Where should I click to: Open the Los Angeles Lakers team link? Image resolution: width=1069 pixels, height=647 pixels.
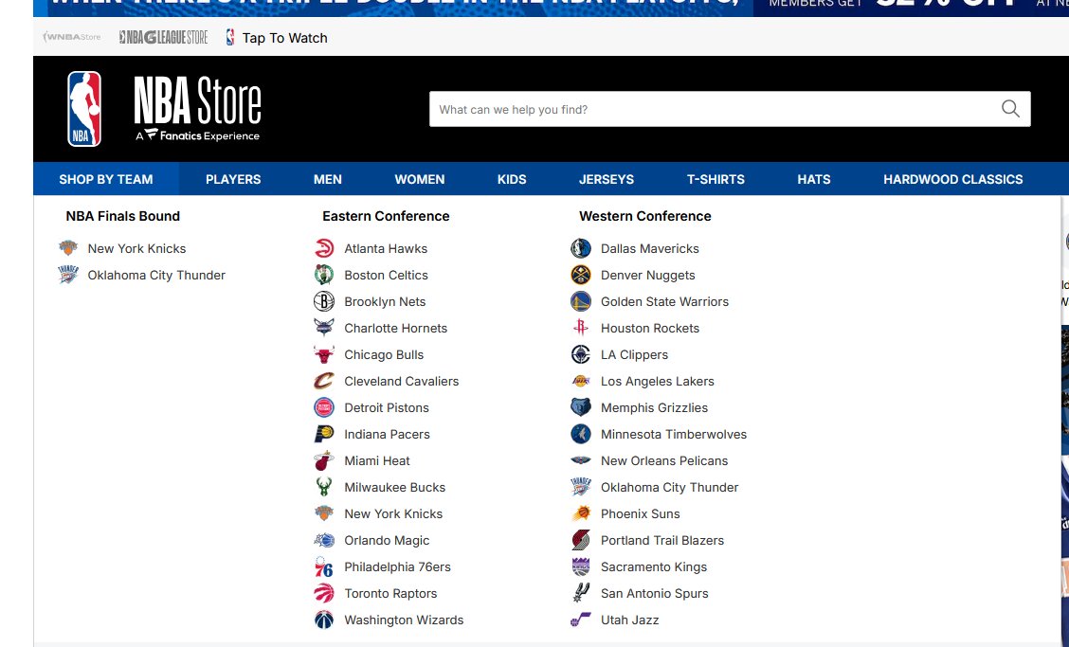(657, 381)
